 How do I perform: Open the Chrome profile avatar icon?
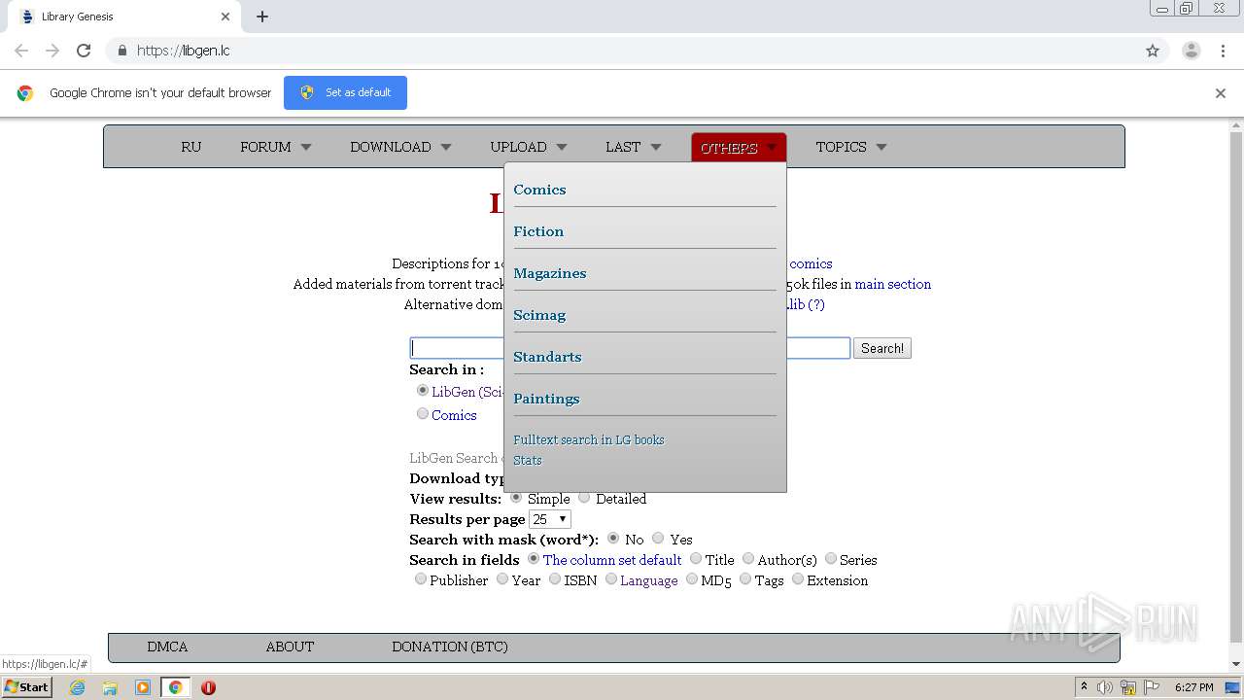point(1192,51)
